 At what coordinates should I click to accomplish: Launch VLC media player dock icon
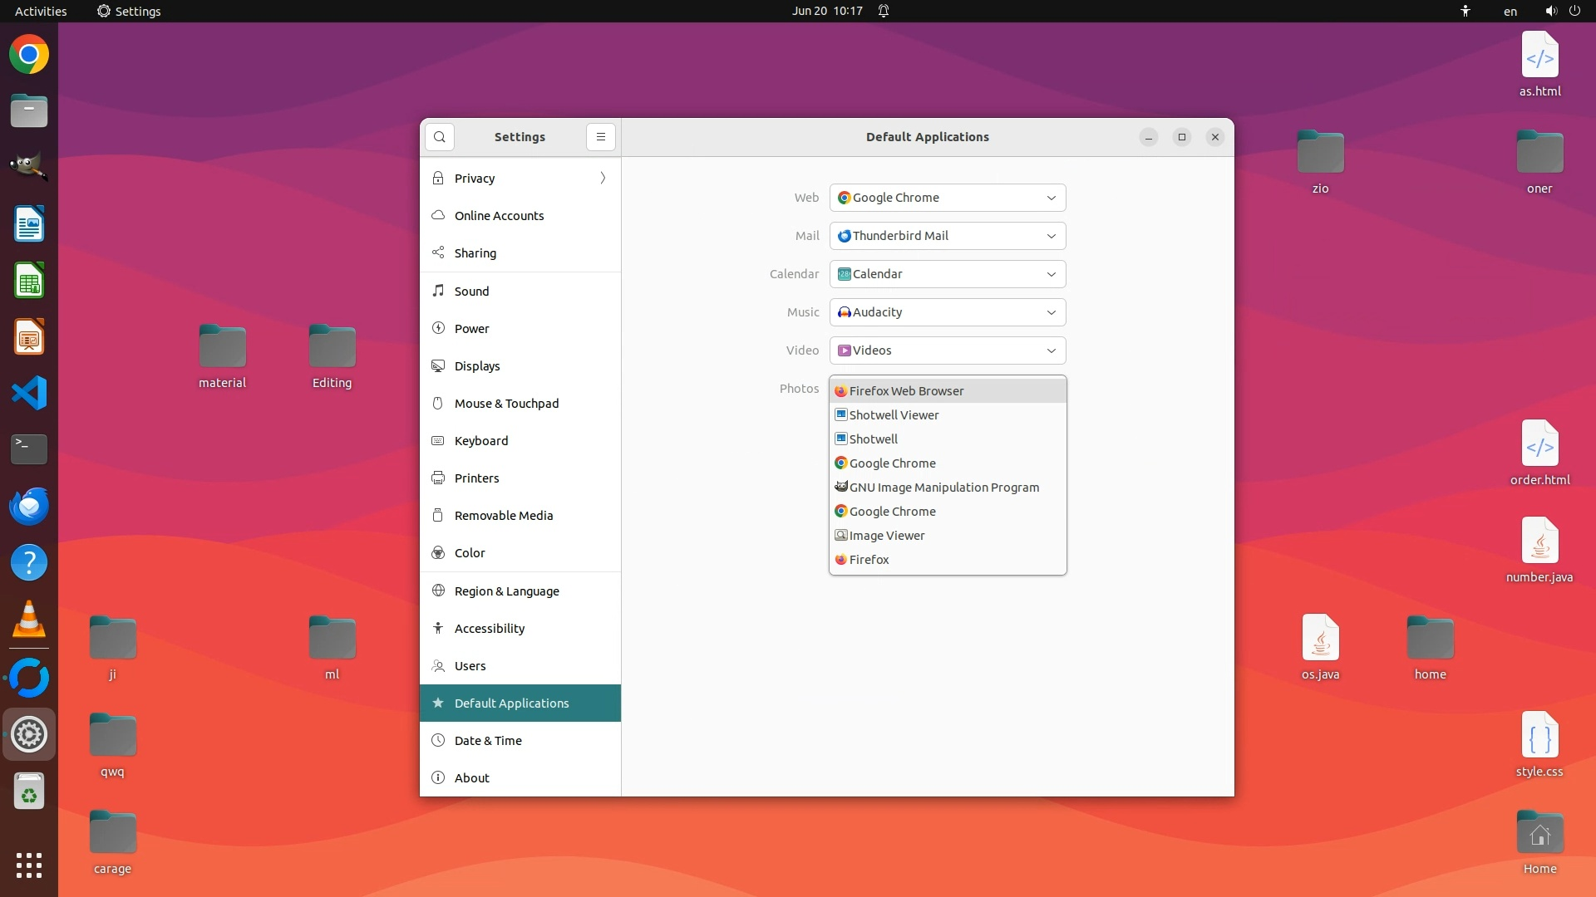click(29, 620)
